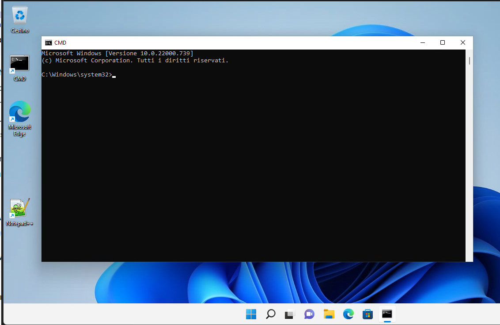Click the '(c) Microsoft Corporation' copyright line
The height and width of the screenshot is (325, 500).
coord(135,60)
